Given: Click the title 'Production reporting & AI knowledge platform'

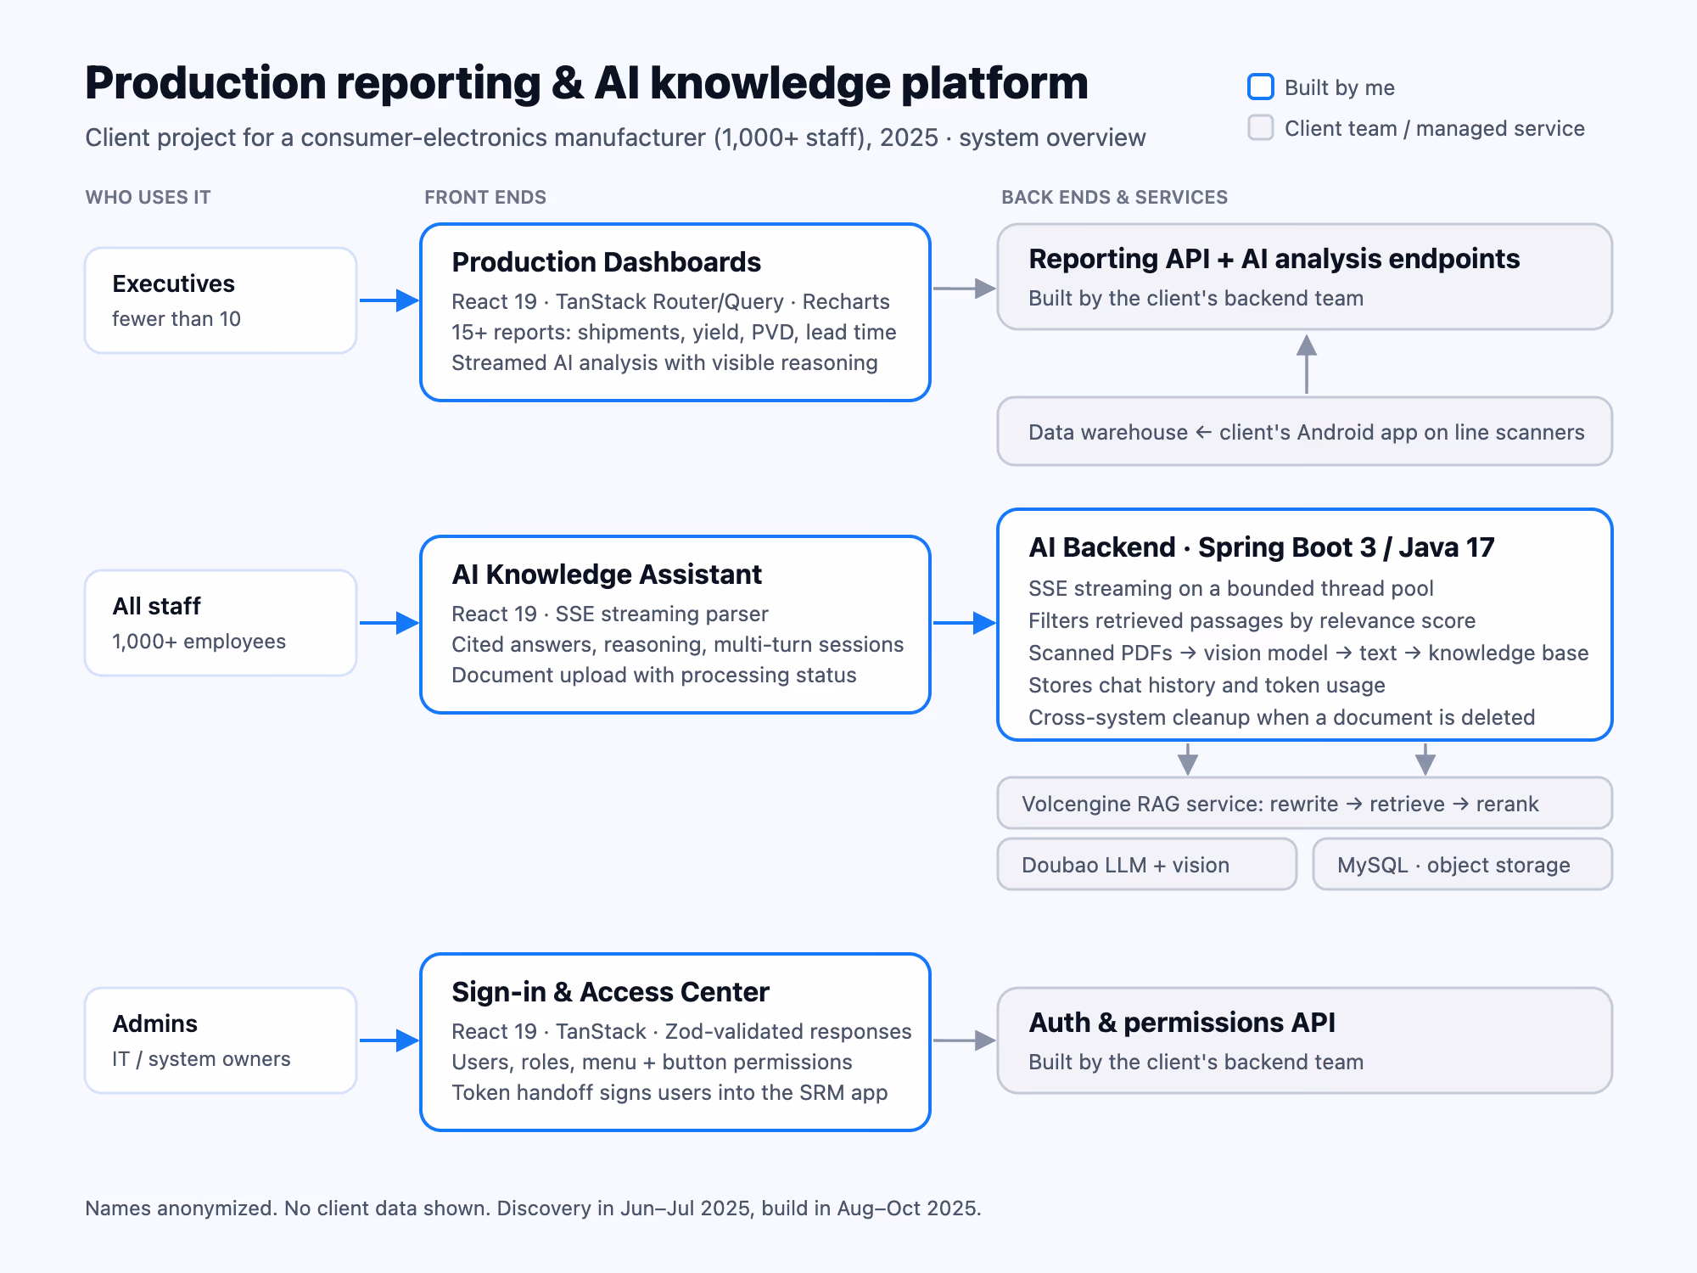Looking at the screenshot, I should coord(586,83).
